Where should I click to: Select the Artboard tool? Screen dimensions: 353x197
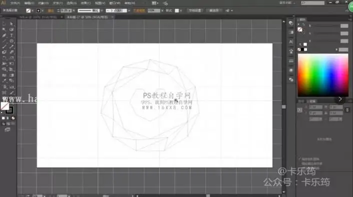point(4,93)
